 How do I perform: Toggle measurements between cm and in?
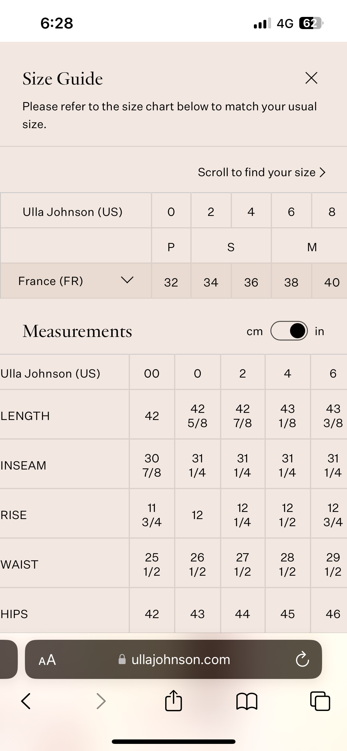[x=289, y=331]
